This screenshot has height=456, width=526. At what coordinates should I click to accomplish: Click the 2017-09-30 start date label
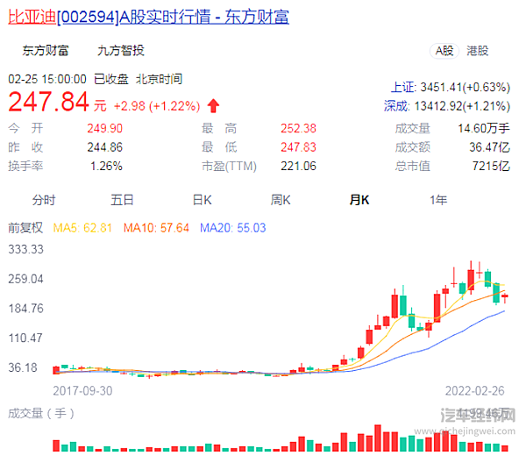(82, 391)
